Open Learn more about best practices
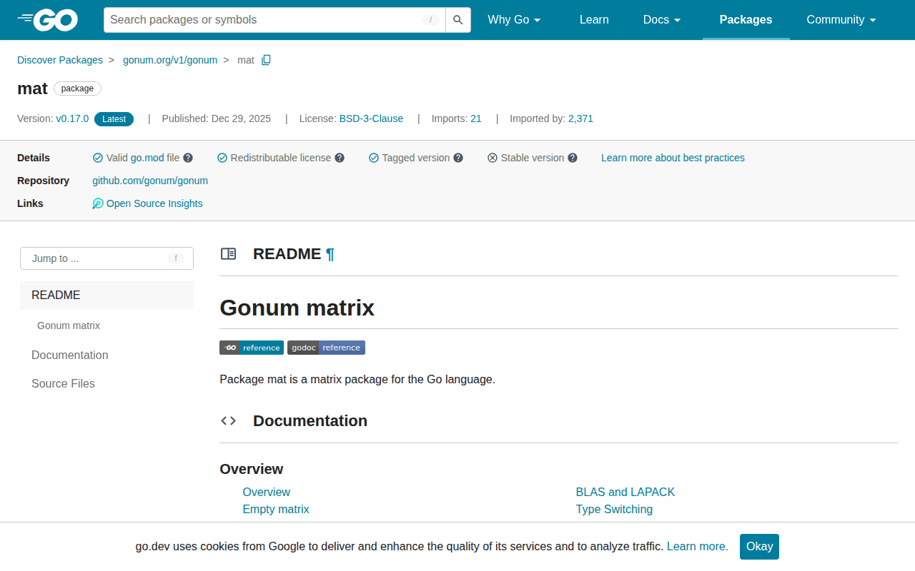The image size is (915, 571). (673, 158)
